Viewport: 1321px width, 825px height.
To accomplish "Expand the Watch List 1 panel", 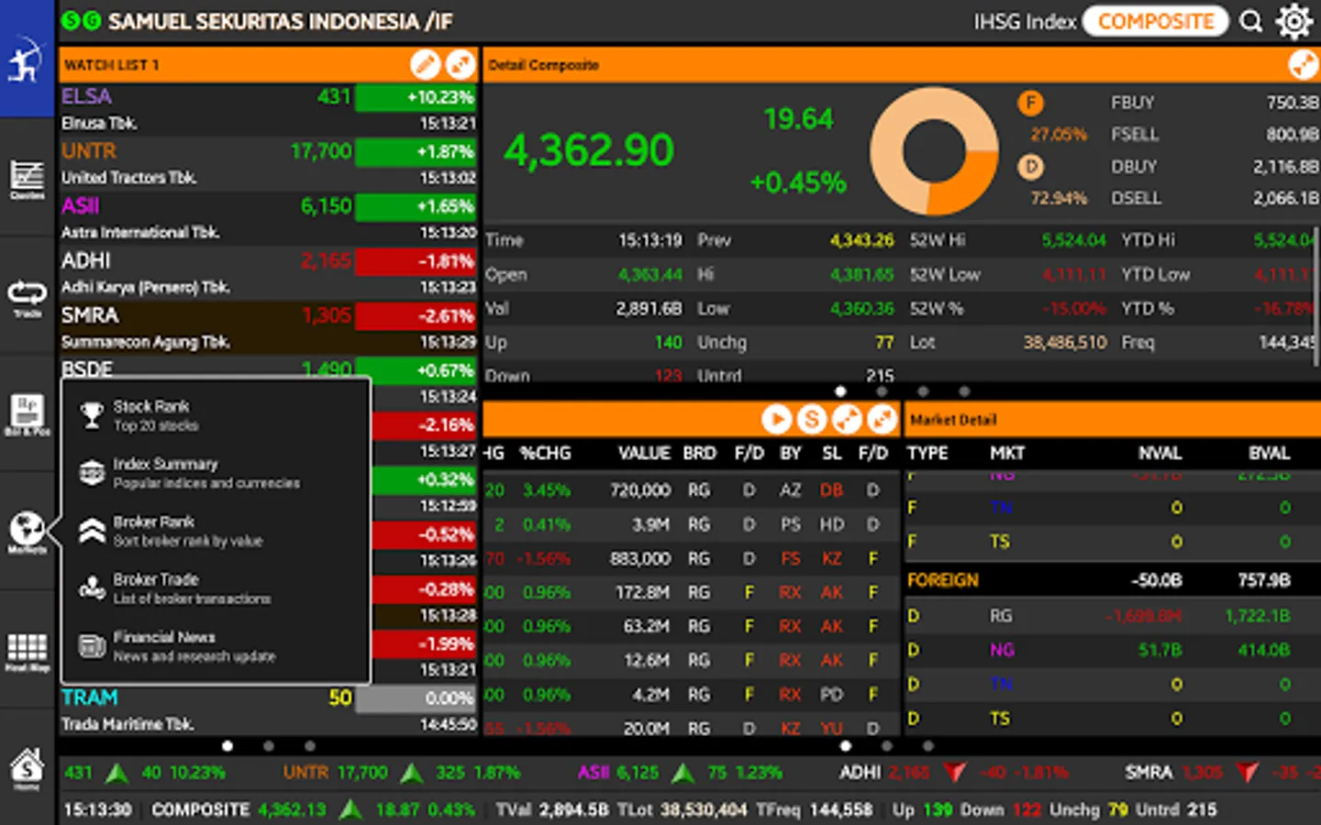I will coord(461,64).
